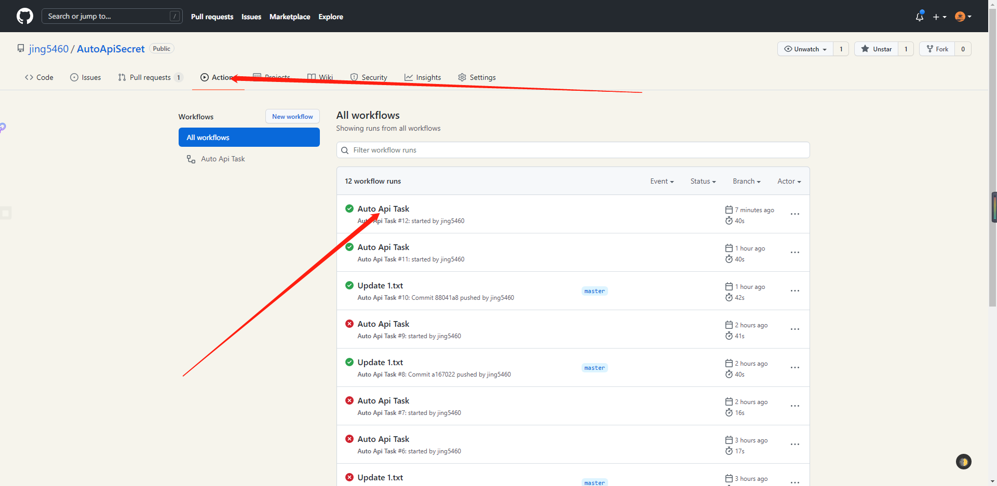The width and height of the screenshot is (997, 486).
Task: Open Auto Api Task run #9
Action: click(383, 324)
